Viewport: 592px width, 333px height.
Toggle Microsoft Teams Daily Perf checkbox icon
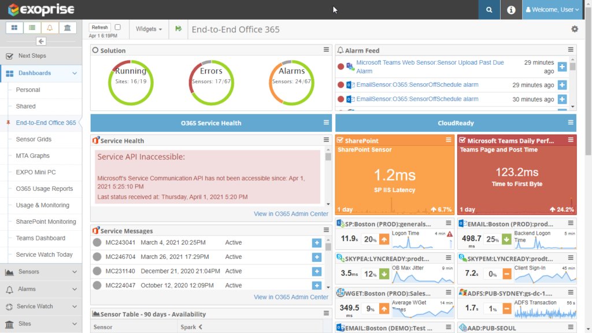tap(462, 140)
